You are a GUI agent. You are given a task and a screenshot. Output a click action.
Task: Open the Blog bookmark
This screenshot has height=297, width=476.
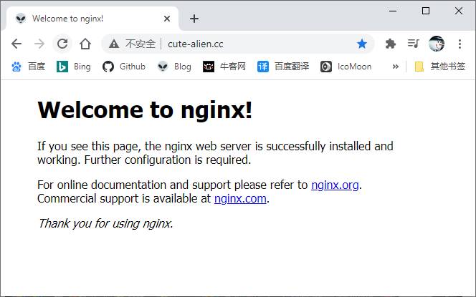click(x=174, y=67)
